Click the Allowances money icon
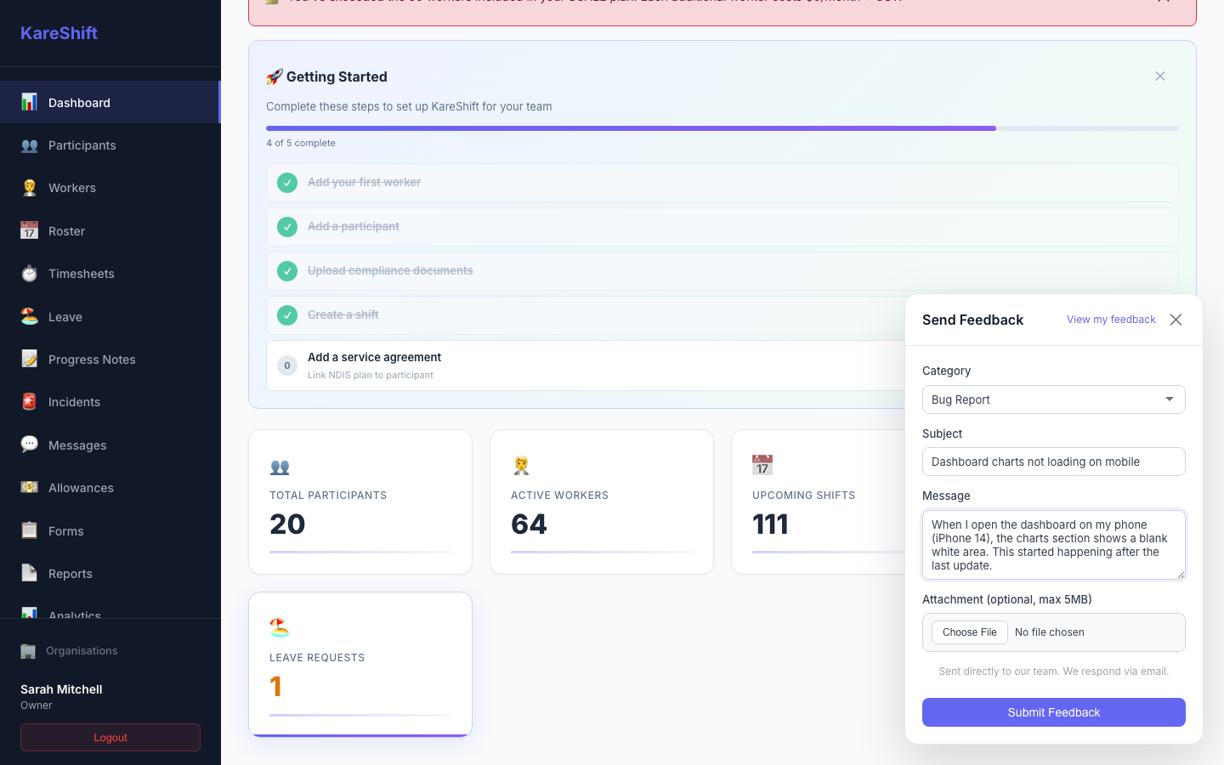 click(29, 487)
